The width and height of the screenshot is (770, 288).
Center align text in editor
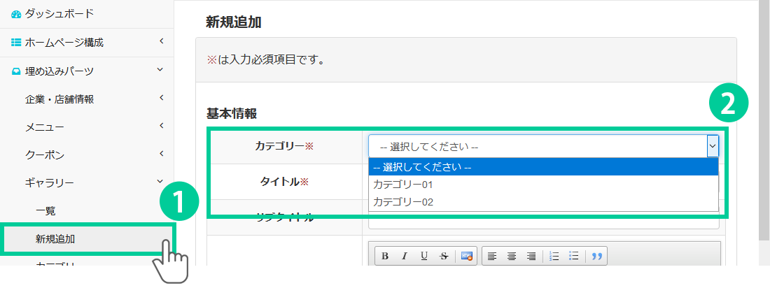pos(512,257)
